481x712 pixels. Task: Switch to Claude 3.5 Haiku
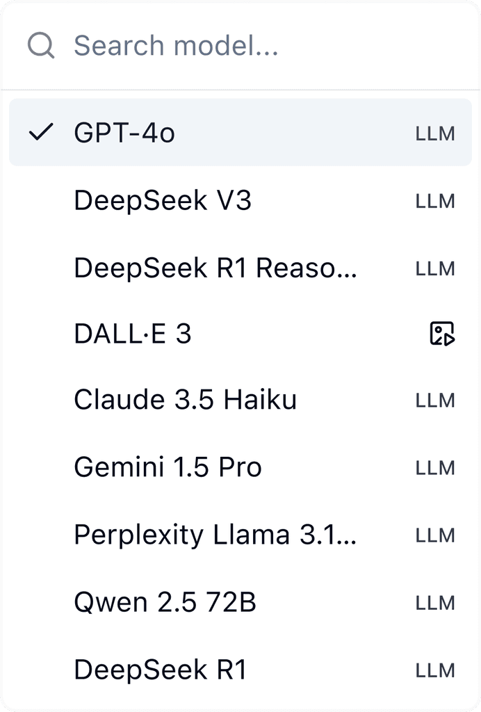point(241,400)
